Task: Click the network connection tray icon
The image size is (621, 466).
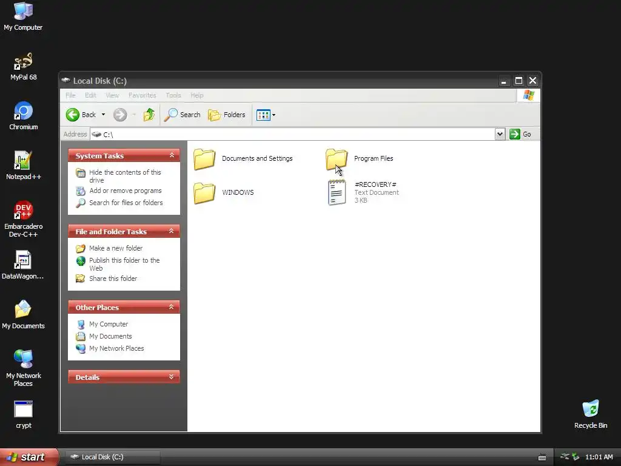Action: tap(565, 457)
